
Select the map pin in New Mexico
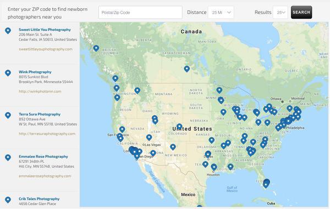pyautogui.click(x=173, y=146)
